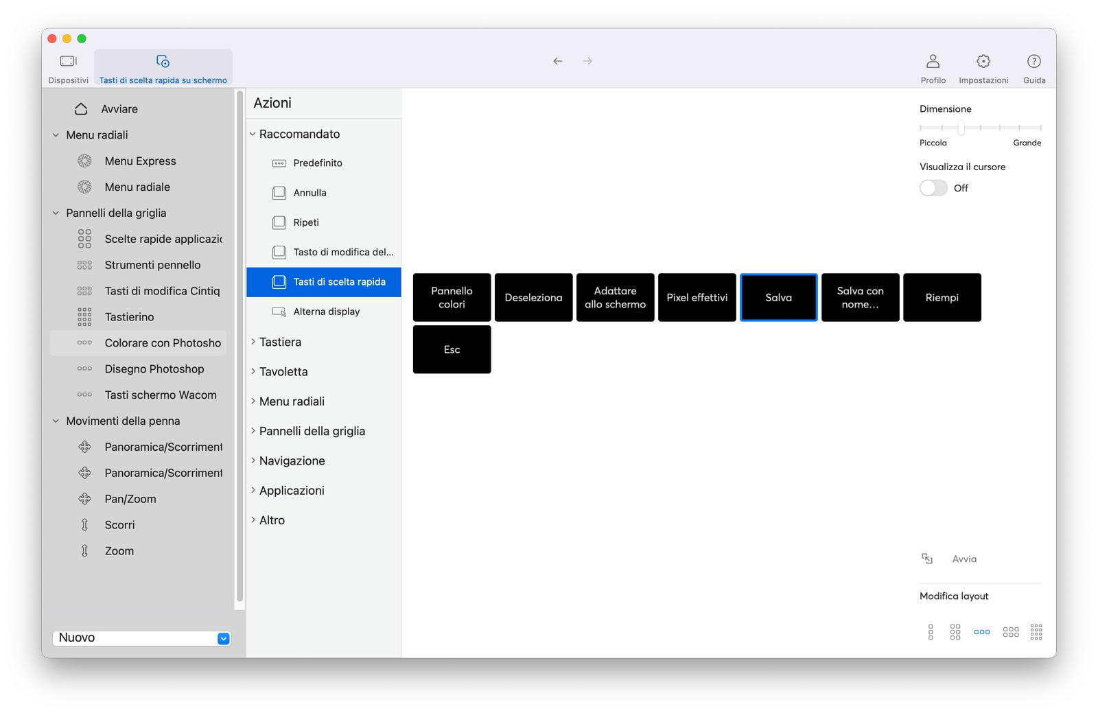Expand the Navigazione actions section
1098x713 pixels.
point(253,460)
